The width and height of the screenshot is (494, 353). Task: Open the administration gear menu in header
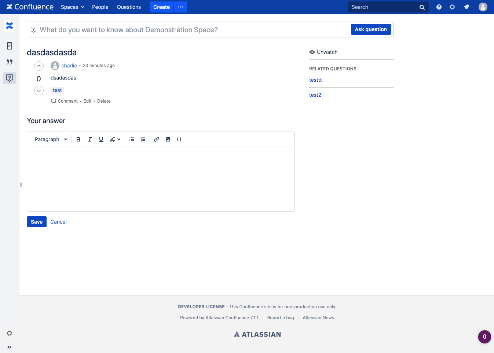(452, 7)
